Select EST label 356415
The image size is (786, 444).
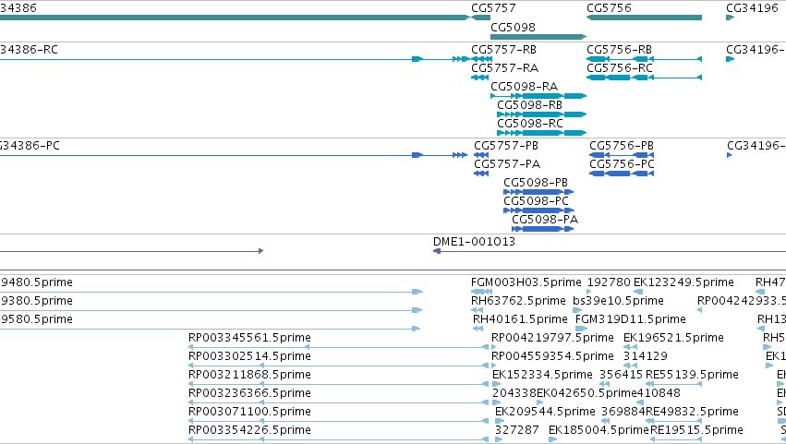(x=621, y=375)
